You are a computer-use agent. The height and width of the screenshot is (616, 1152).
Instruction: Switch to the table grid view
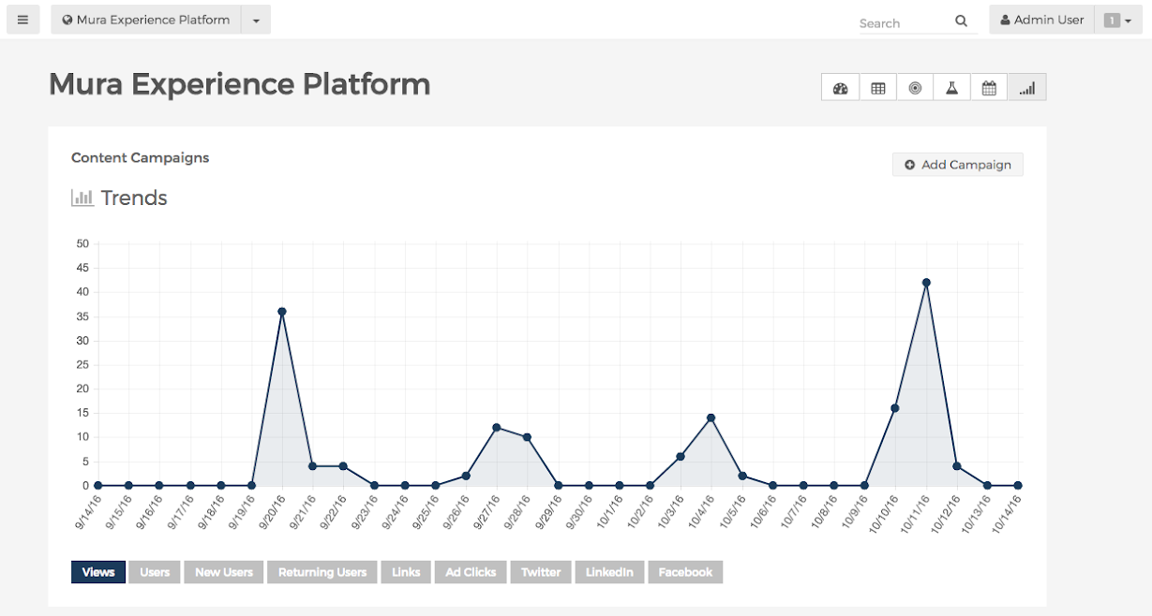point(878,88)
